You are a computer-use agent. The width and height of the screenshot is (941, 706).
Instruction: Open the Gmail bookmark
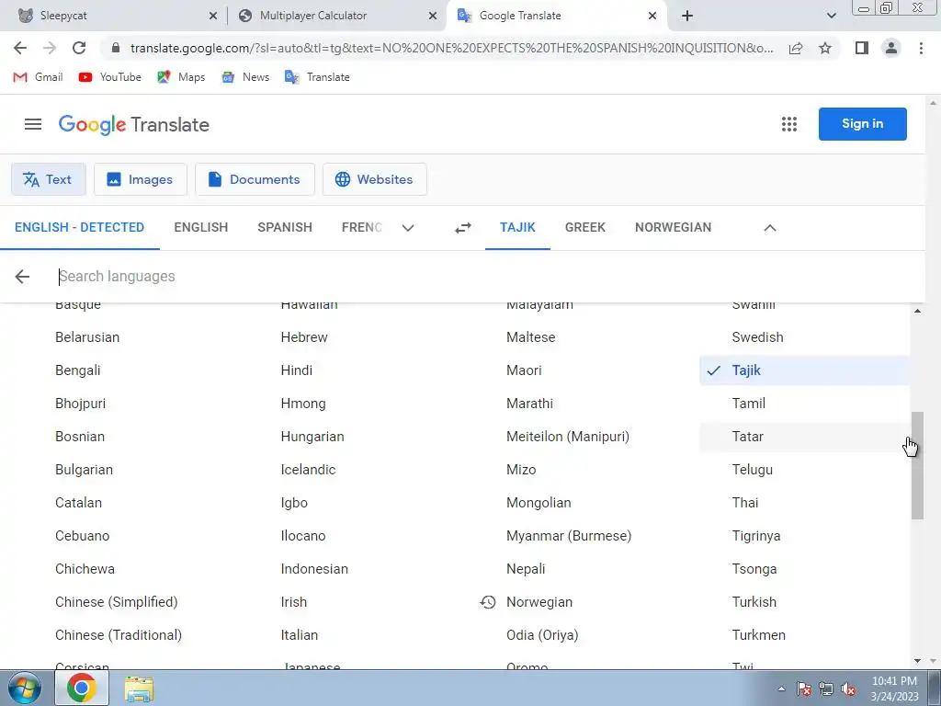pos(38,77)
